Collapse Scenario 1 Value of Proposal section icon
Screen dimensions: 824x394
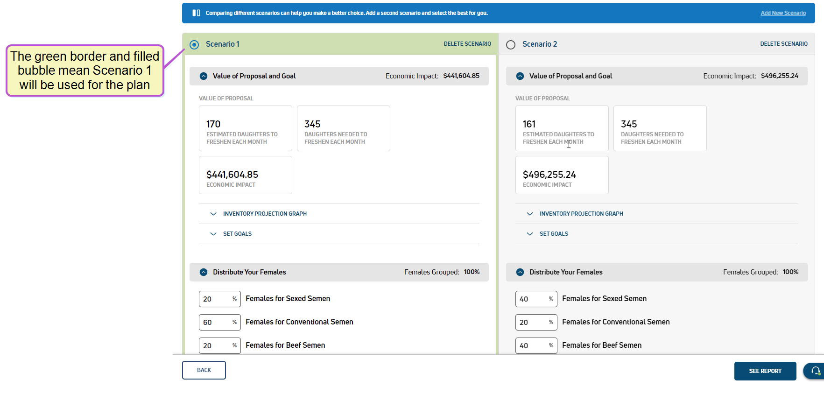point(204,76)
